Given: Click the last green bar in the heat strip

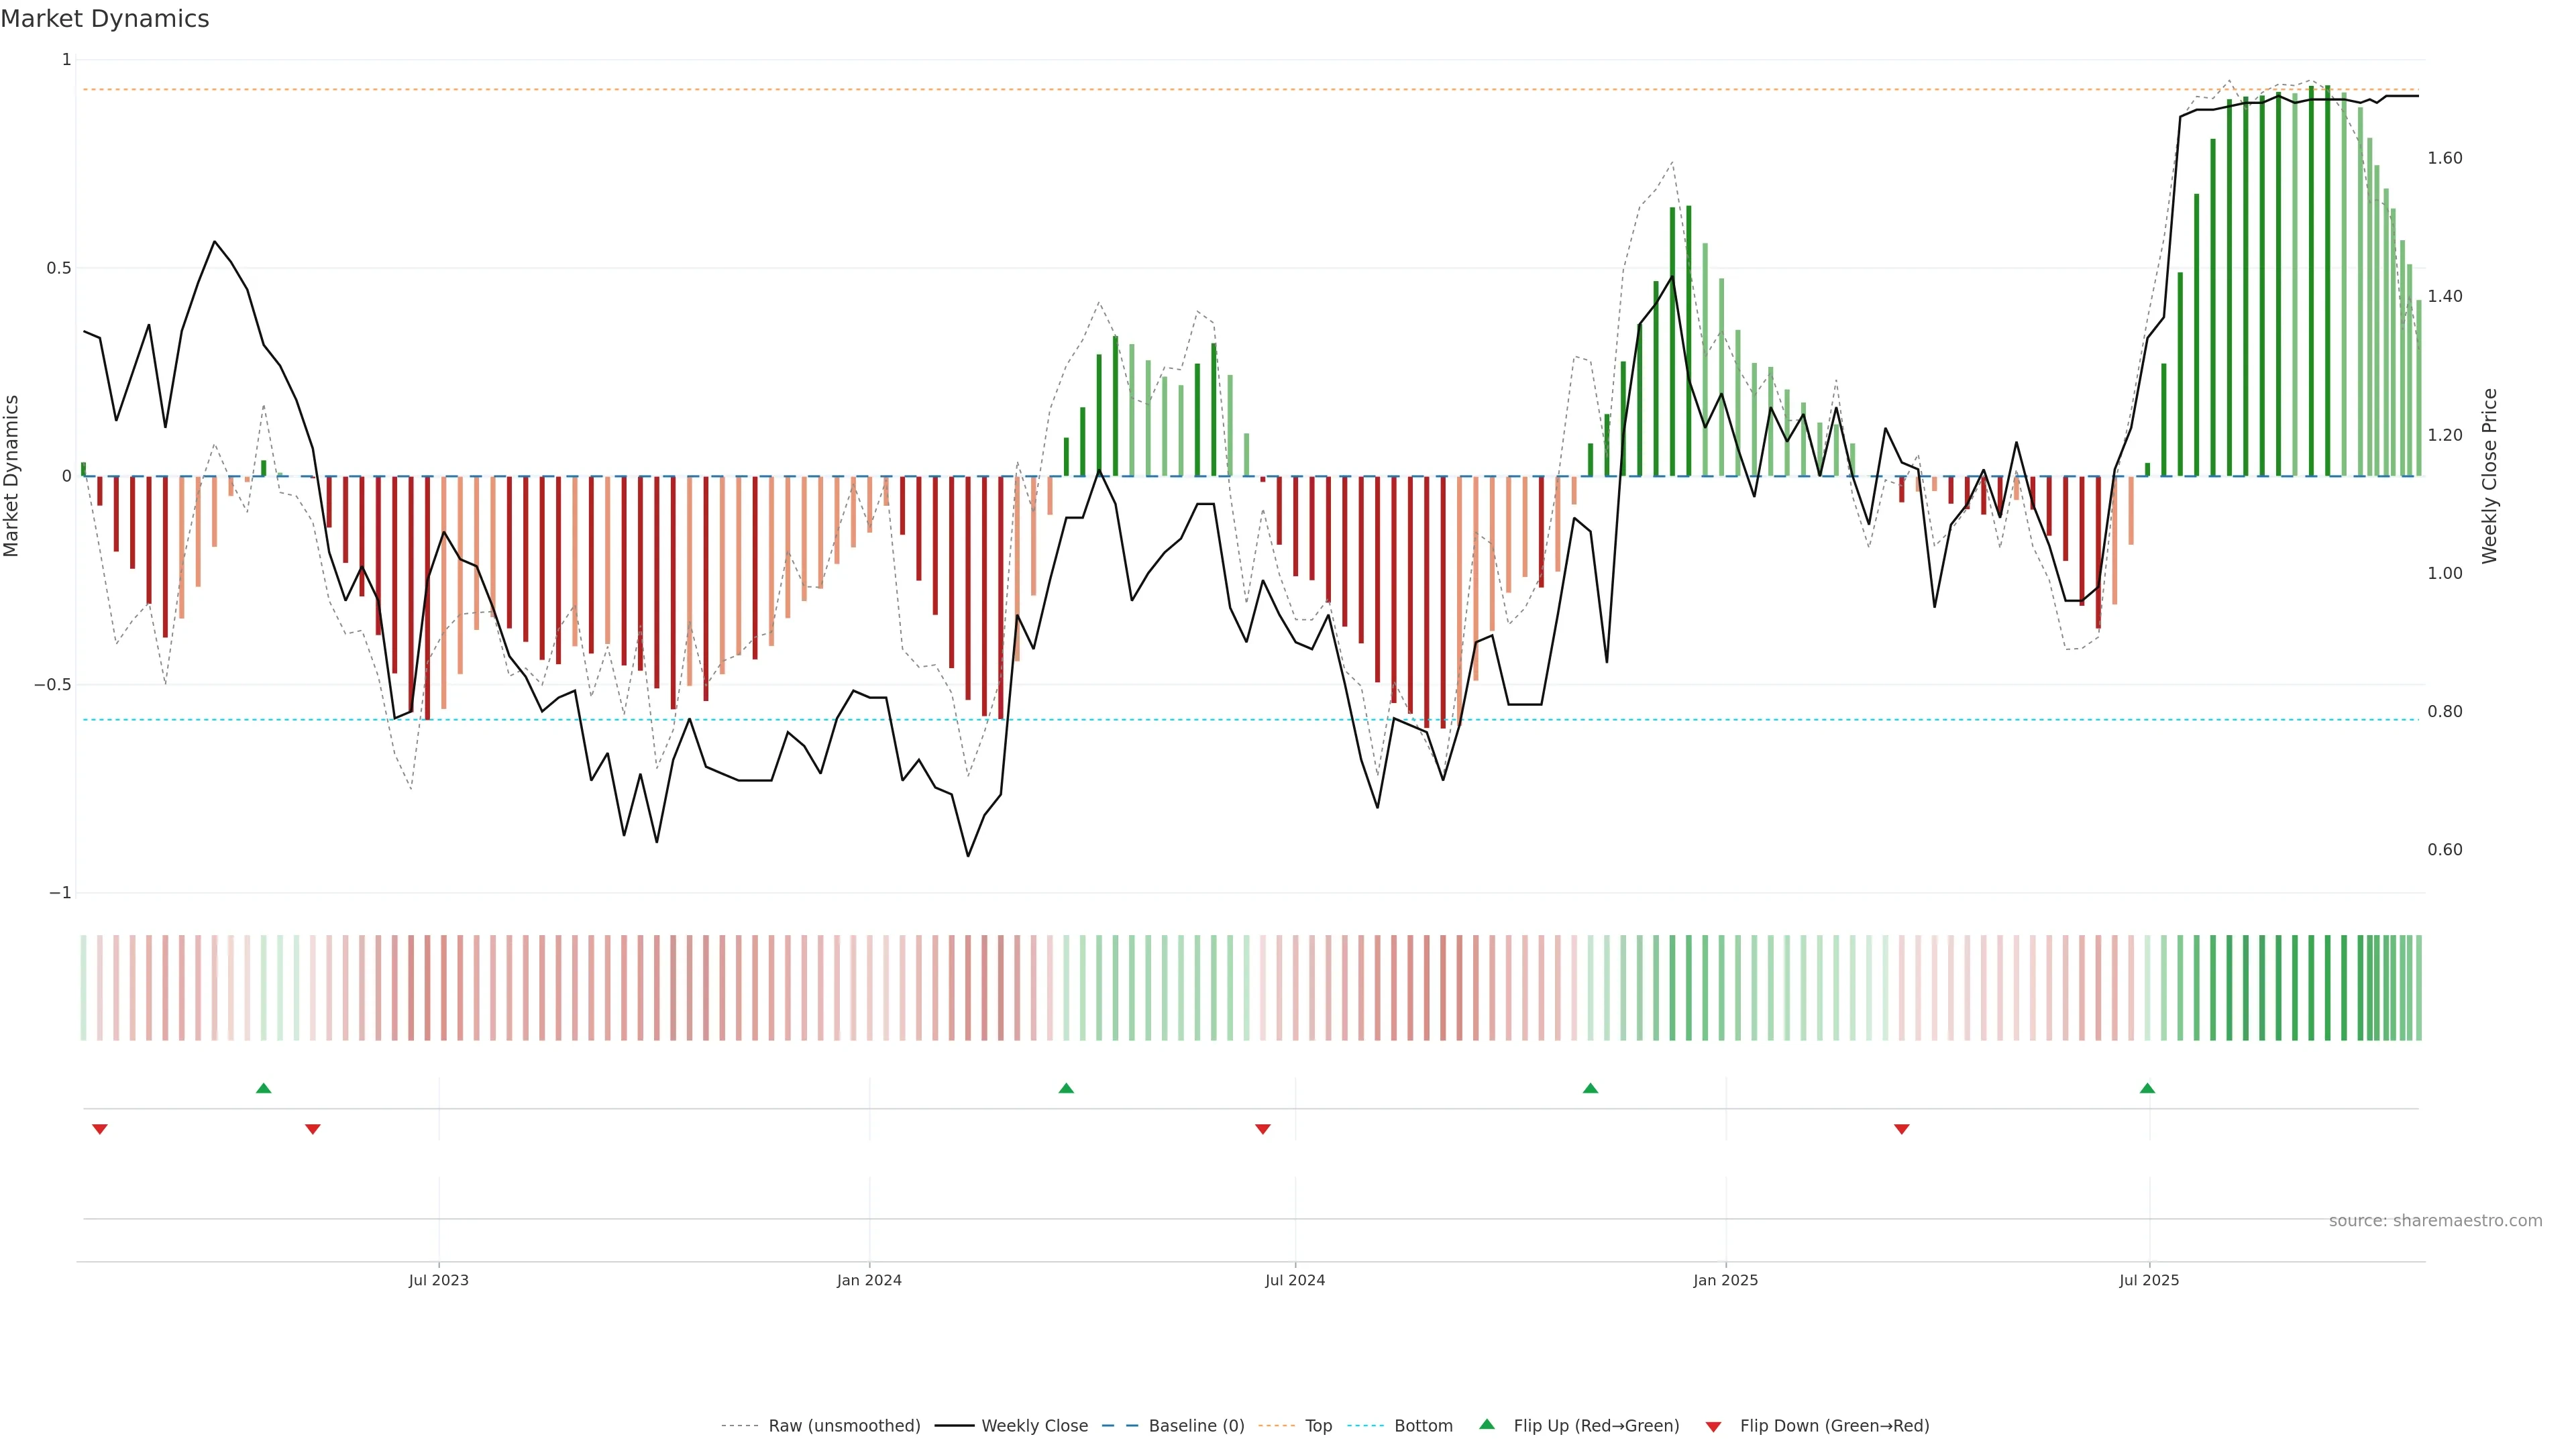Looking at the screenshot, I should (2418, 988).
